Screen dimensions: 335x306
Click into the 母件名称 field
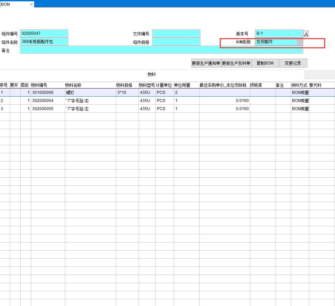[44, 42]
